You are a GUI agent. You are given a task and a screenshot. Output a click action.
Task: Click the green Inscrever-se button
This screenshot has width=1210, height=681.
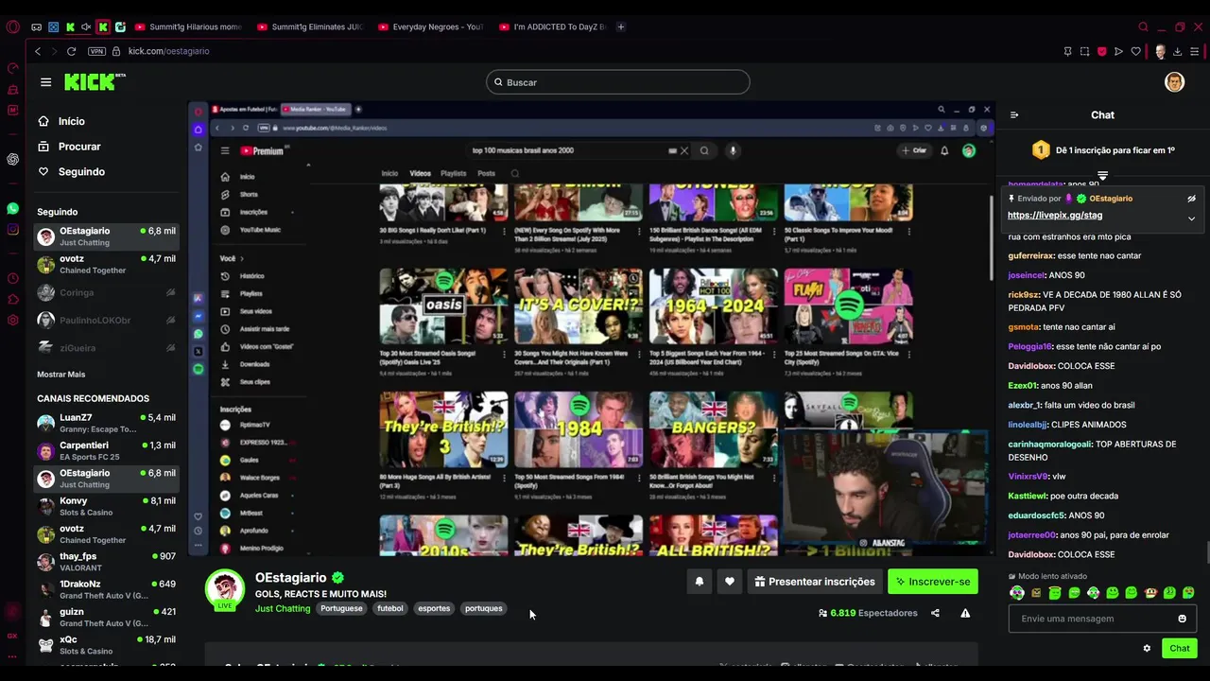coord(933,582)
